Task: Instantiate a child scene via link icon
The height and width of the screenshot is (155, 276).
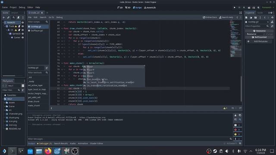Action: click(9, 17)
